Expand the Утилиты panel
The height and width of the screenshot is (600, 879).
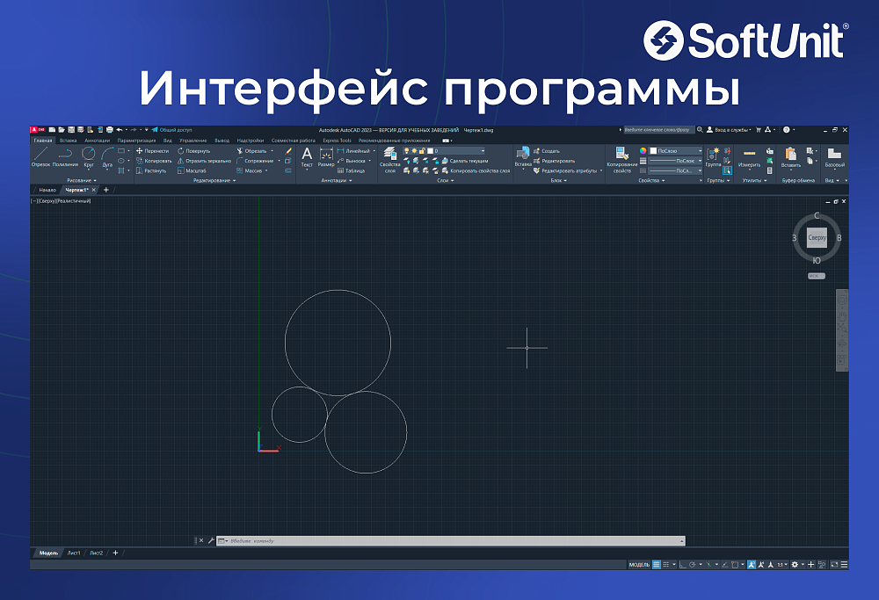click(x=754, y=180)
